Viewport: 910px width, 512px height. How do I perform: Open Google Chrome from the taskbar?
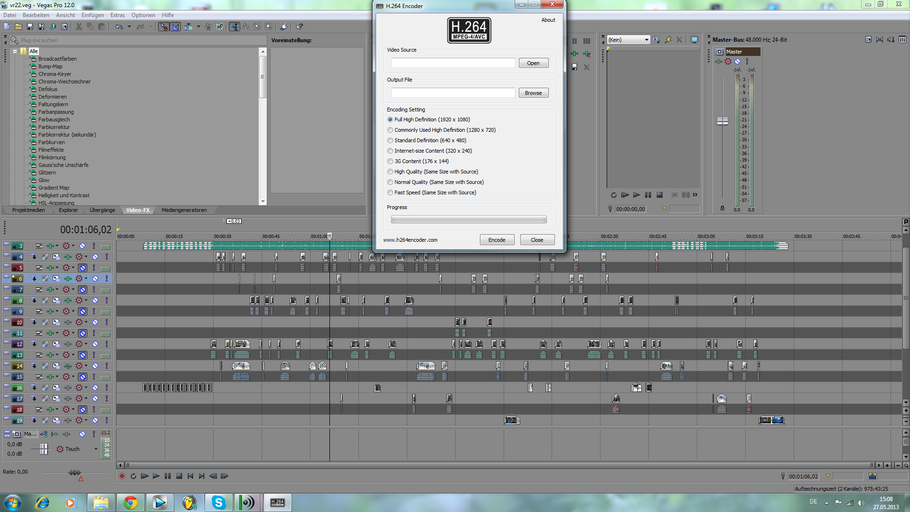coord(130,503)
